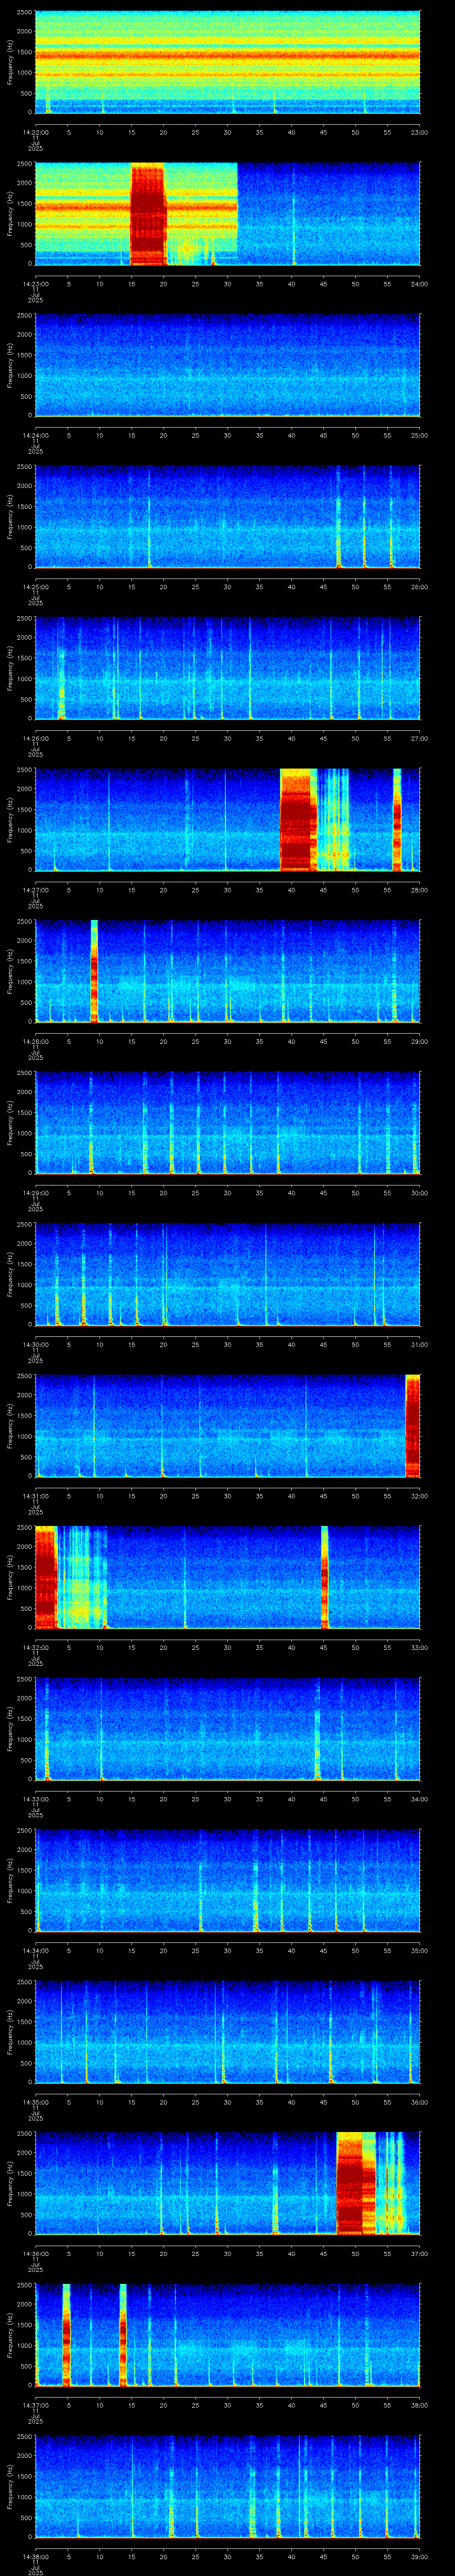This screenshot has height=2576, width=455.
Task: Select the '14:25:00' start time label
Action: point(35,587)
